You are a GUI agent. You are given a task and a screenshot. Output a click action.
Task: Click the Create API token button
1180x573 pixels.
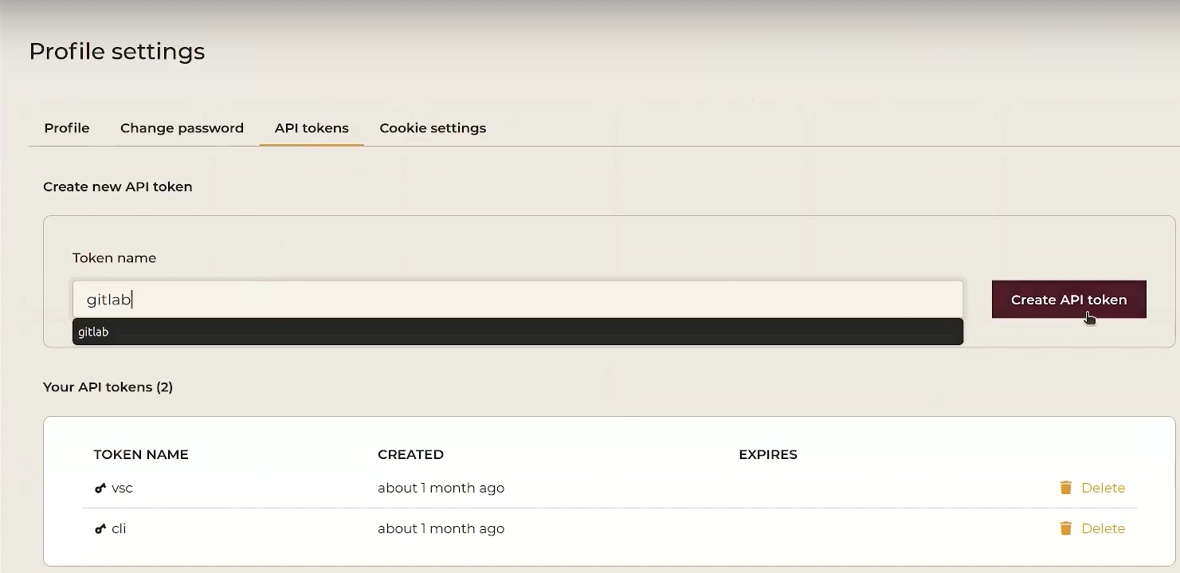[x=1068, y=300]
